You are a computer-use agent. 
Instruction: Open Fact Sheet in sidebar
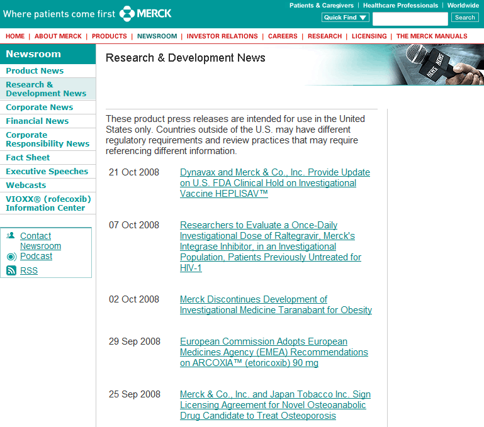(x=48, y=157)
